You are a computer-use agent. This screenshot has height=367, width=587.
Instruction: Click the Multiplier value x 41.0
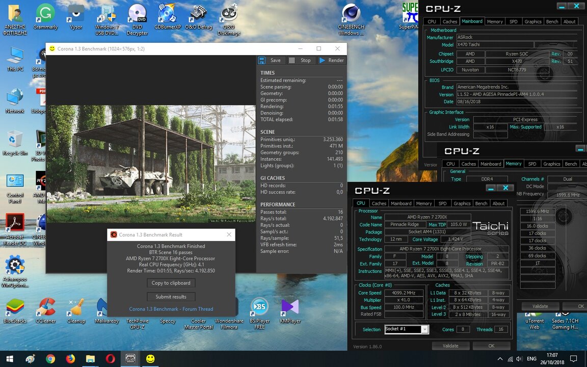coord(404,300)
